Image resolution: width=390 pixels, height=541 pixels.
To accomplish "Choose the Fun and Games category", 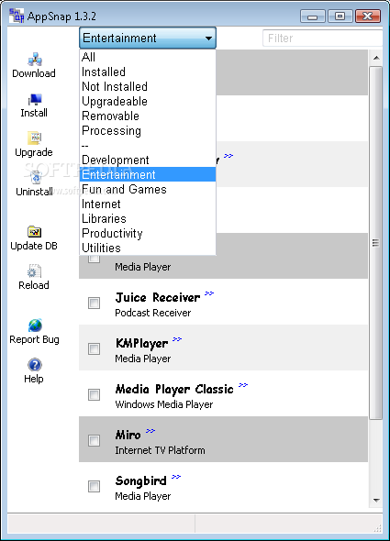I will (x=148, y=189).
